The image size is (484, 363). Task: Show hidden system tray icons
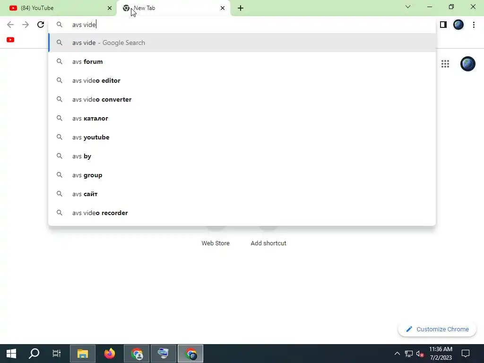tap(397, 354)
